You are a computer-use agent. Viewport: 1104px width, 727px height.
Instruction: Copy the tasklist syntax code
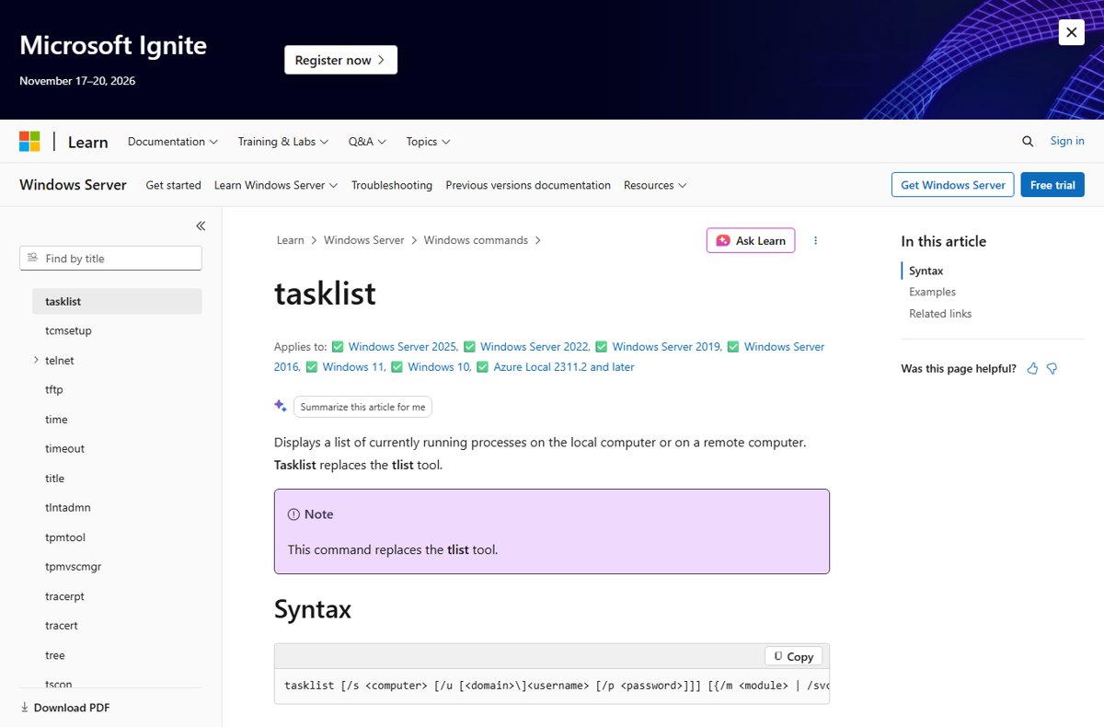(x=793, y=656)
